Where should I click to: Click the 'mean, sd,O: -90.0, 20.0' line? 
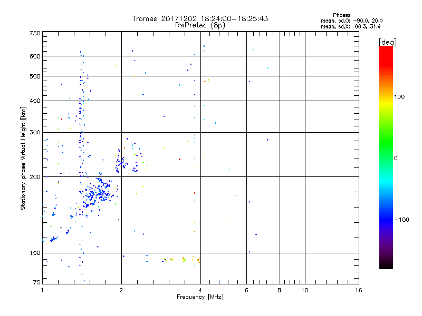[351, 21]
